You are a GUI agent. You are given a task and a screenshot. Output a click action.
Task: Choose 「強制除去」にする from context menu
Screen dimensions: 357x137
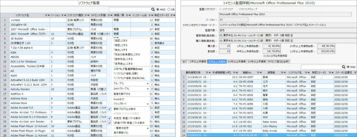123,59
